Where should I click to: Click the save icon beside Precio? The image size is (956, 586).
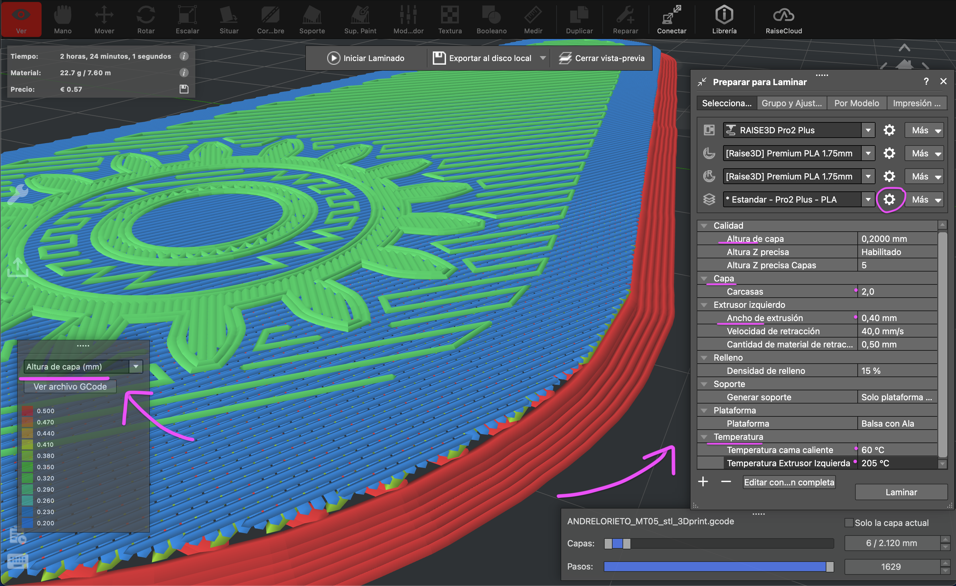click(184, 89)
